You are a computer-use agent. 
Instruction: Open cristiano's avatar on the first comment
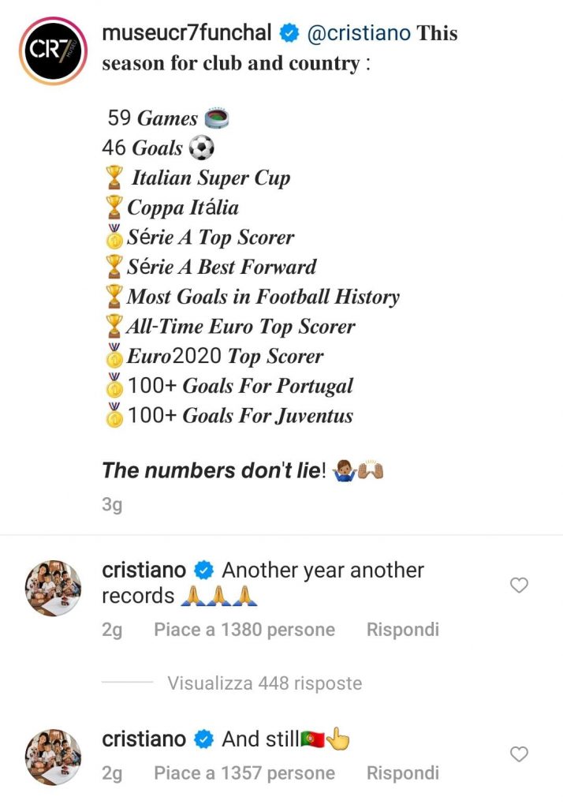tap(53, 589)
